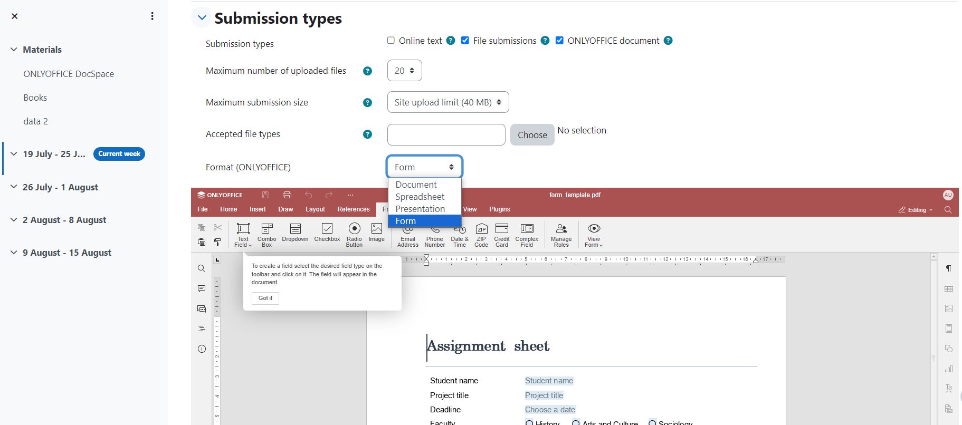962x425 pixels.
Task: Uncheck the ONLYOFFICE document checkbox
Action: click(559, 41)
